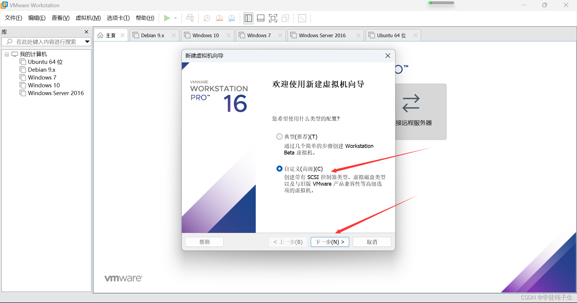Open the 虚拟机(M) menu
This screenshot has height=303, width=577.
coord(88,18)
